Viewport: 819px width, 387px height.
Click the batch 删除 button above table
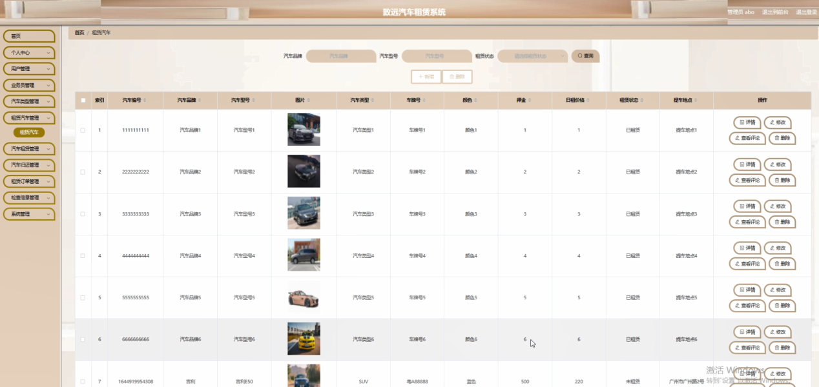457,77
